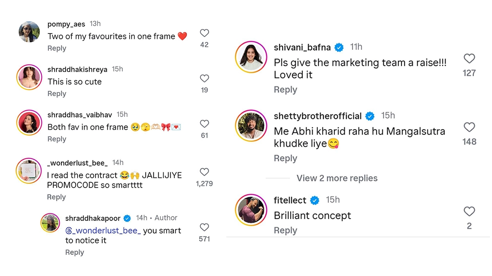Reply to fitellect's Brilliant concept comment
The image size is (492, 276).
click(285, 231)
